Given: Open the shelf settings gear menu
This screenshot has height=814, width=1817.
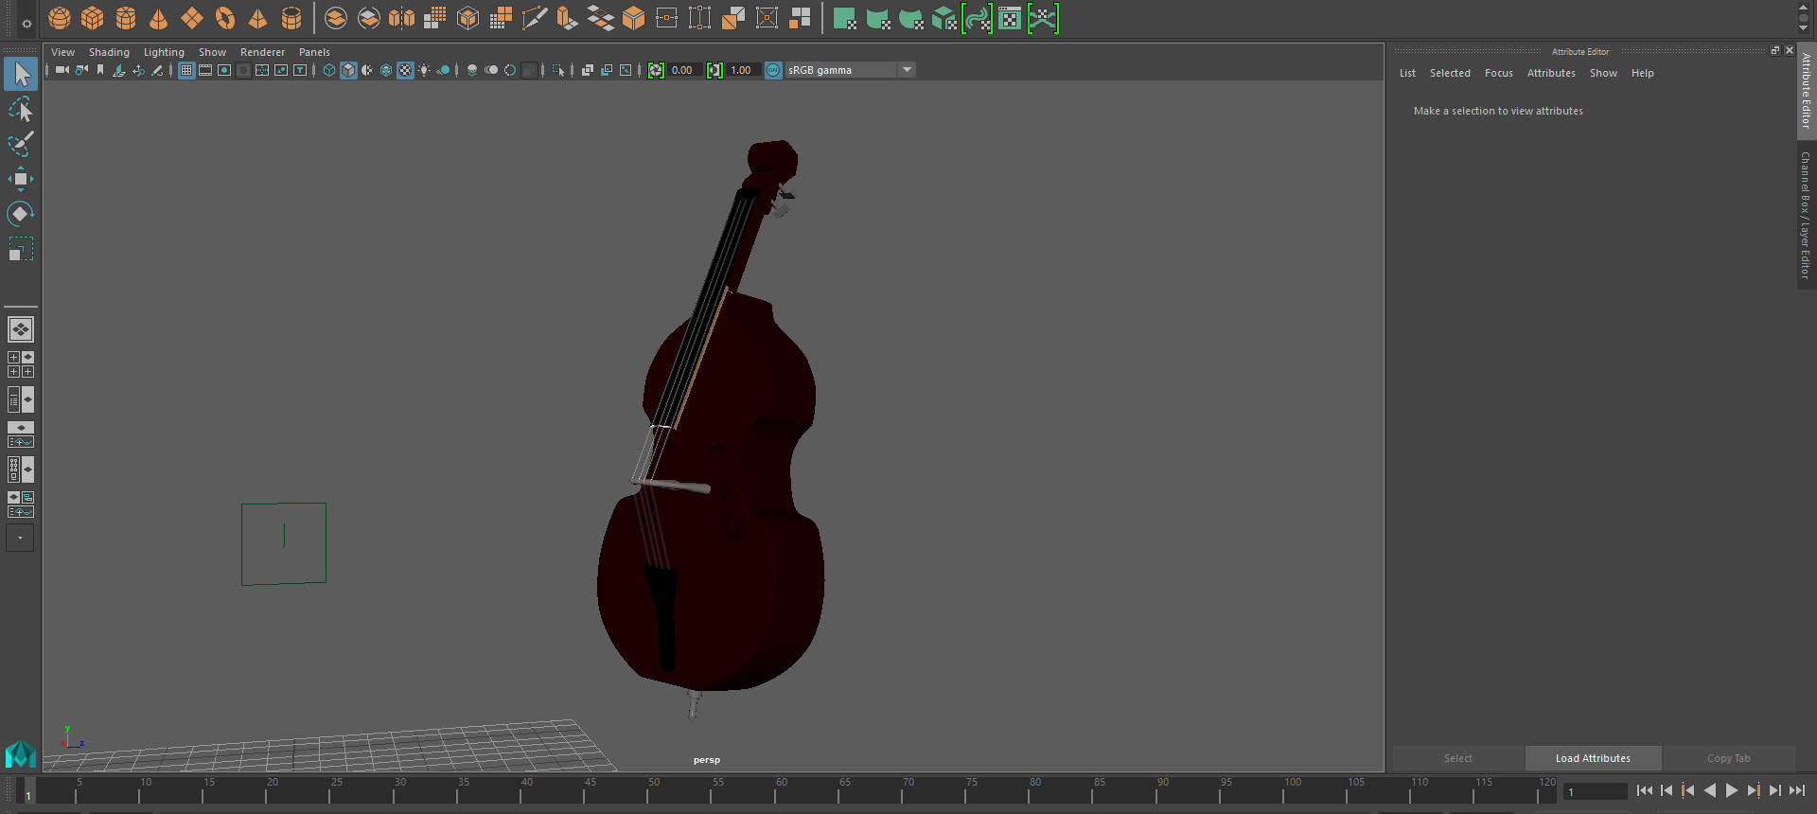Looking at the screenshot, I should [26, 24].
